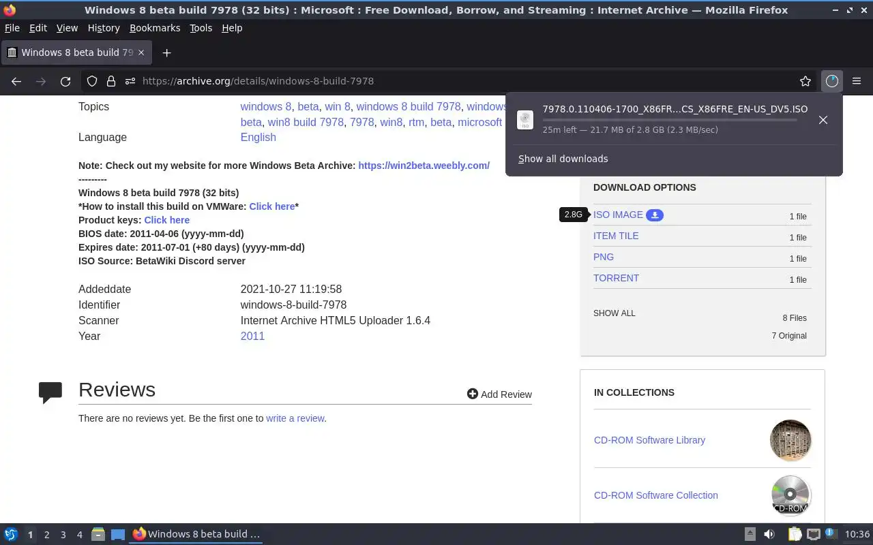873x545 pixels.
Task: Switch to workspace 2
Action: point(46,535)
